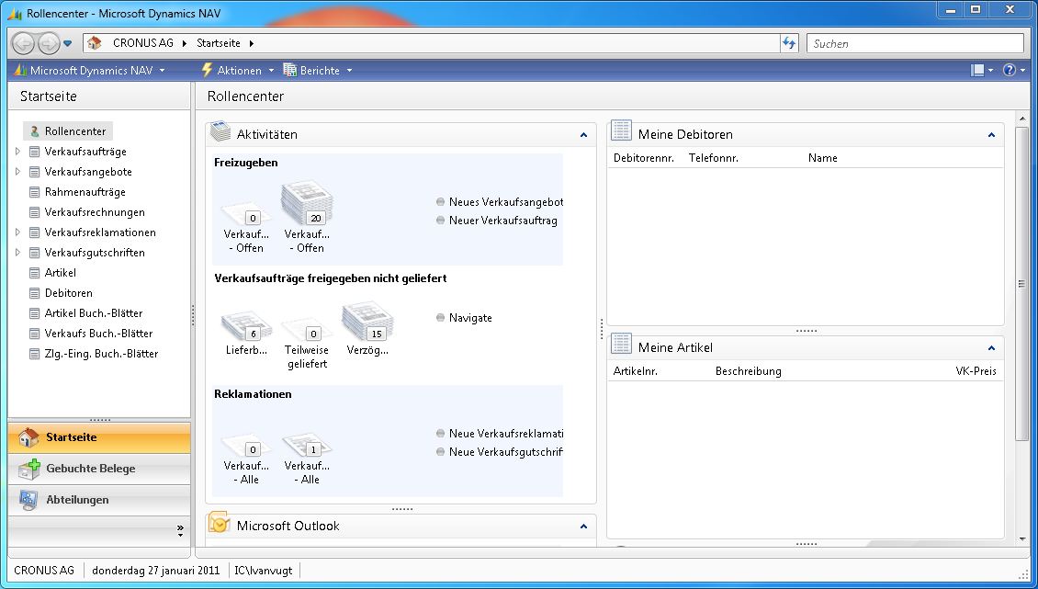The height and width of the screenshot is (589, 1038).
Task: Sort by the Debitorennr. column header
Action: (x=643, y=158)
